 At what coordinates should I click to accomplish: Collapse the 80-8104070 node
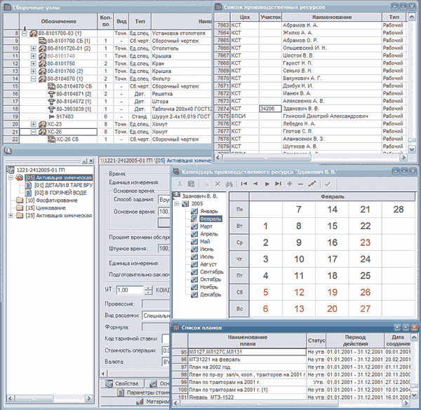pyautogui.click(x=33, y=78)
